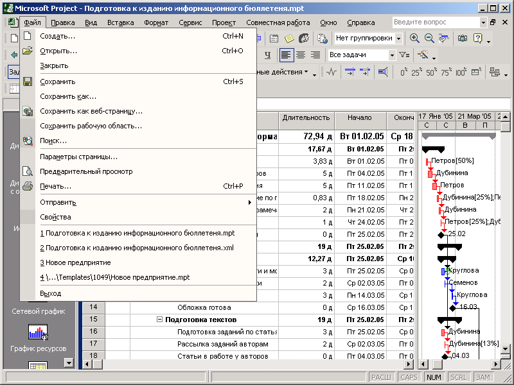Set task to 25% complete

point(416,72)
